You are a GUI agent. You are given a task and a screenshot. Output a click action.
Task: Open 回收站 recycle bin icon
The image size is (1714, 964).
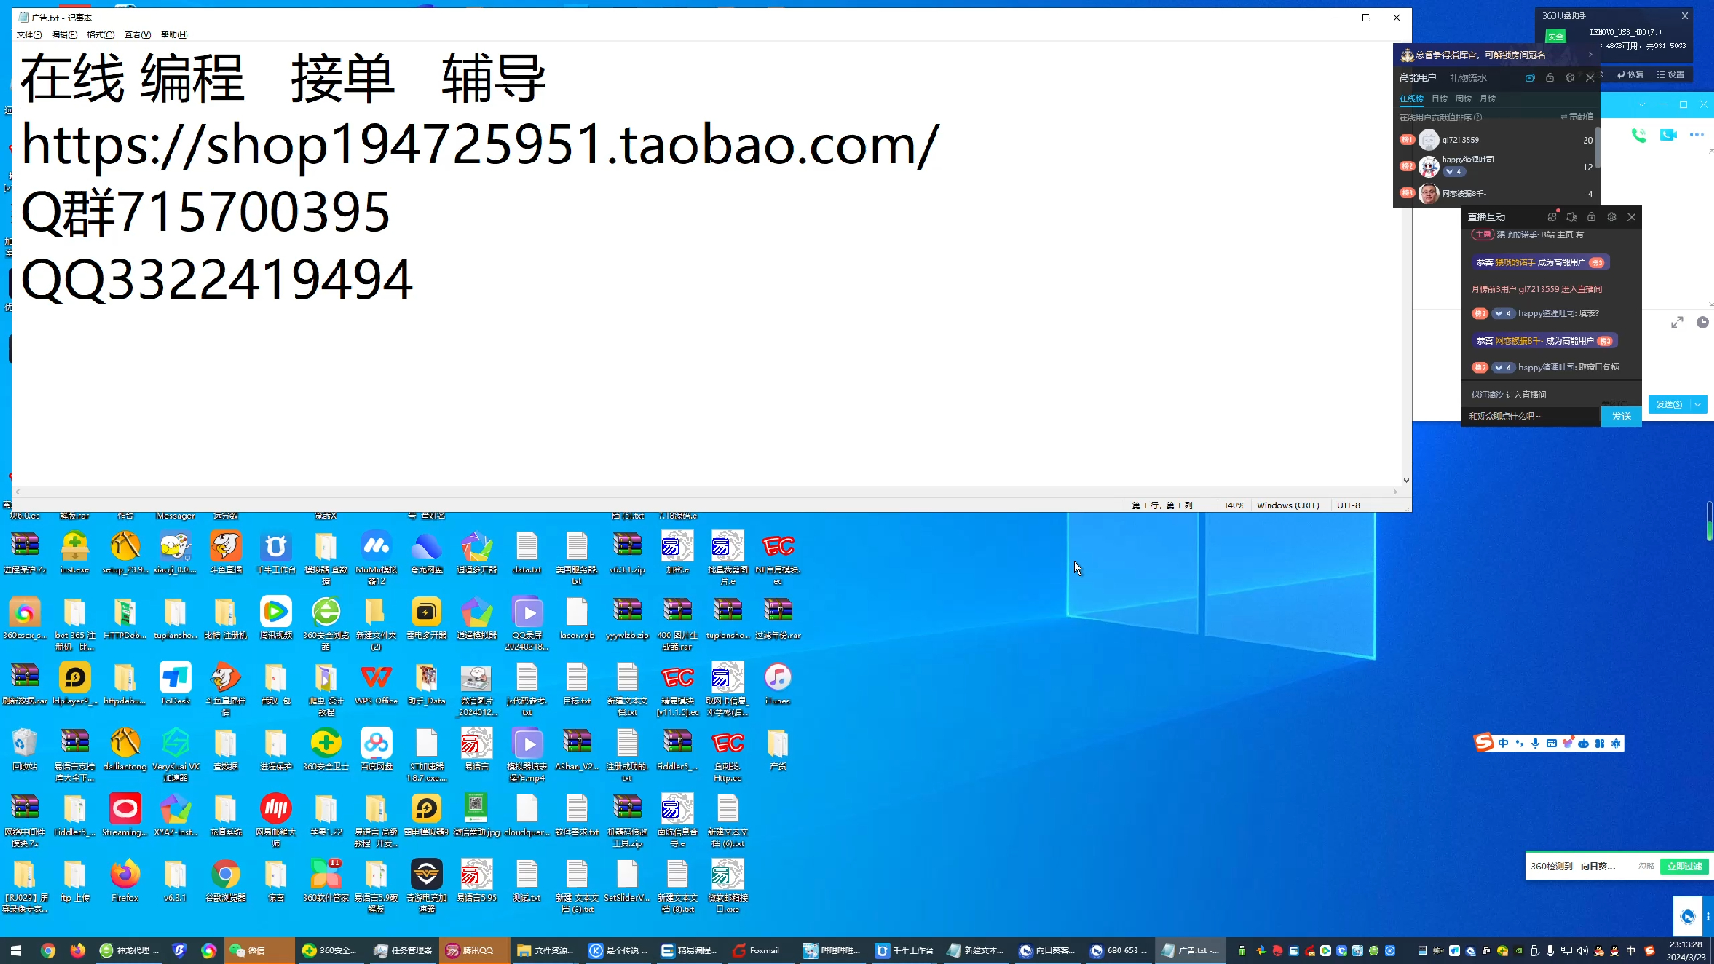(25, 749)
